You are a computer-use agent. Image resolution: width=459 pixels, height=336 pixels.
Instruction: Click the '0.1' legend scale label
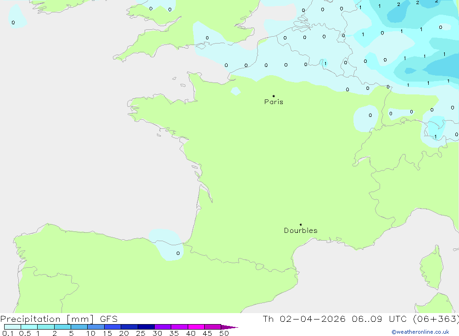pos(8,333)
